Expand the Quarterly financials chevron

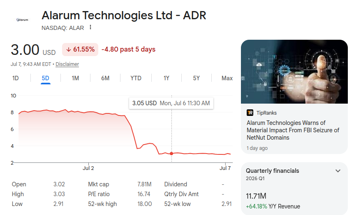[x=338, y=171]
